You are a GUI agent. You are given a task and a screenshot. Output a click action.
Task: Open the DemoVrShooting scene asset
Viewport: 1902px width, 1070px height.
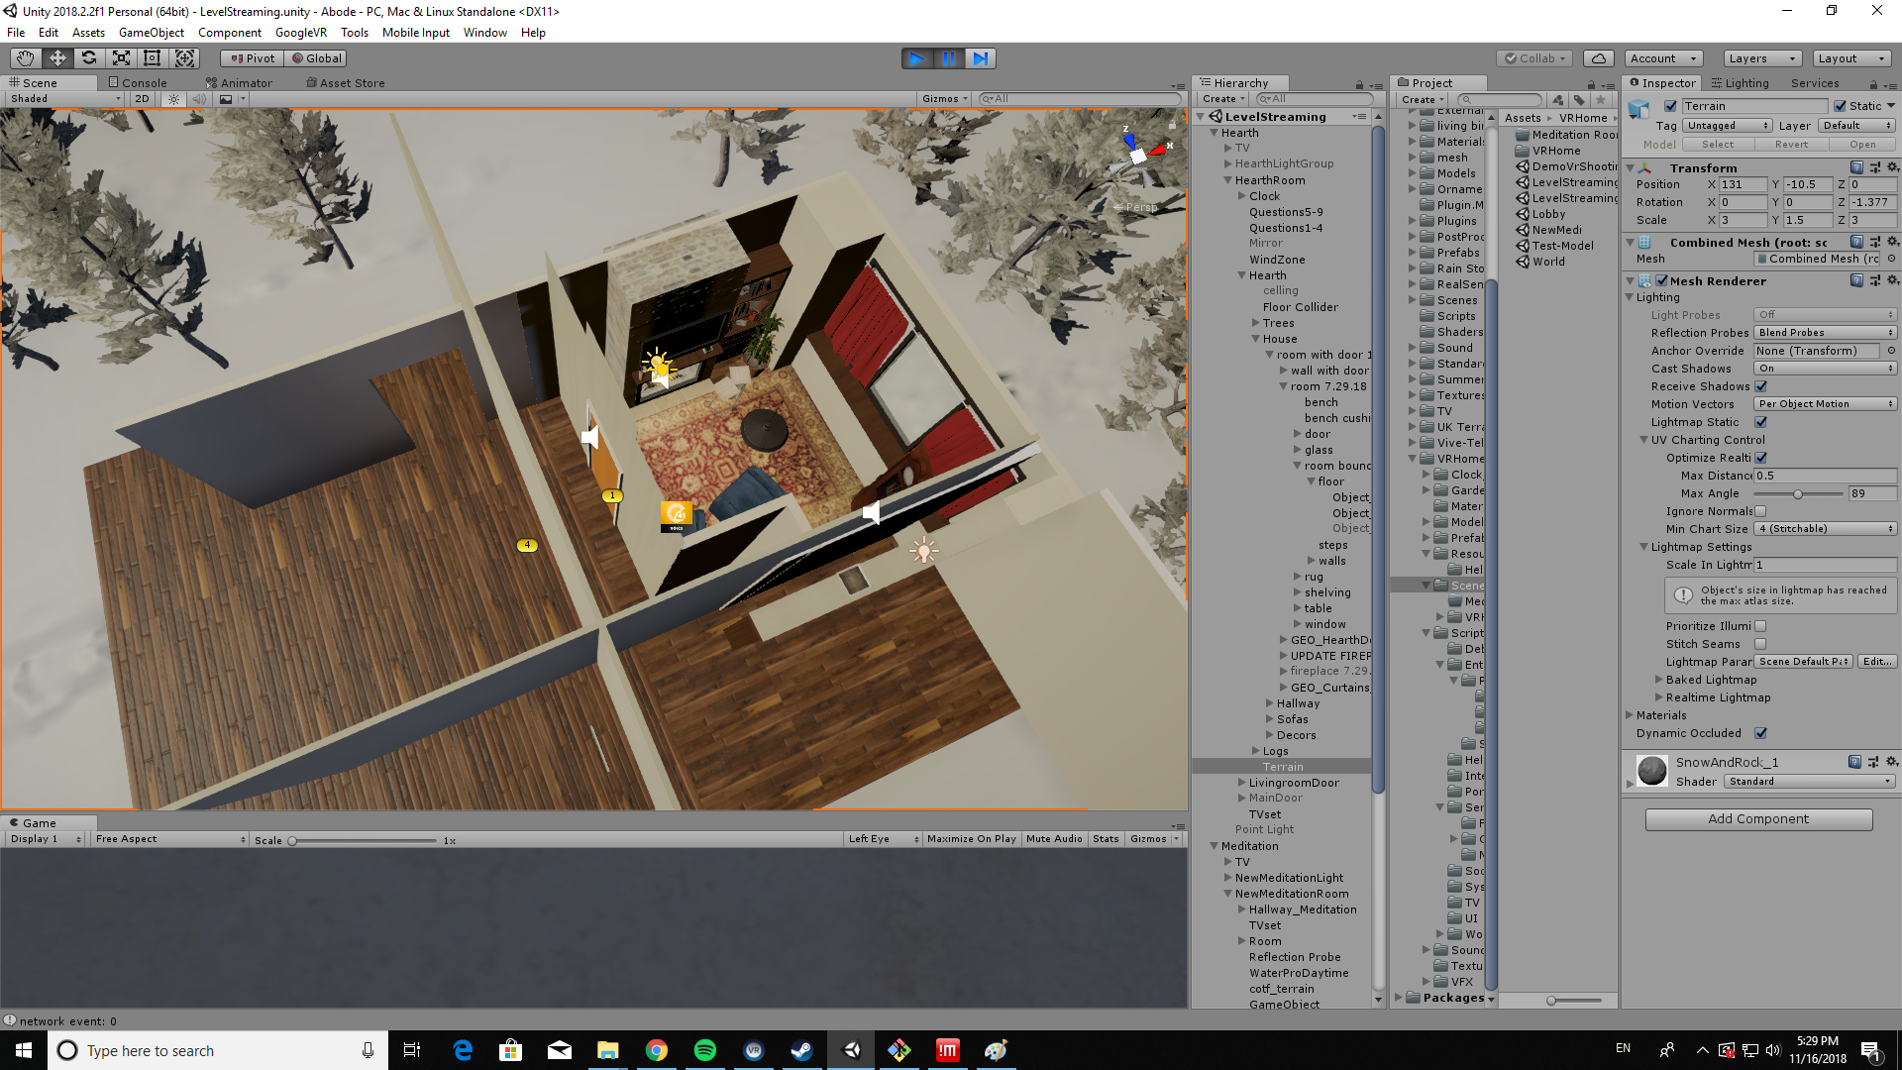coord(1566,166)
